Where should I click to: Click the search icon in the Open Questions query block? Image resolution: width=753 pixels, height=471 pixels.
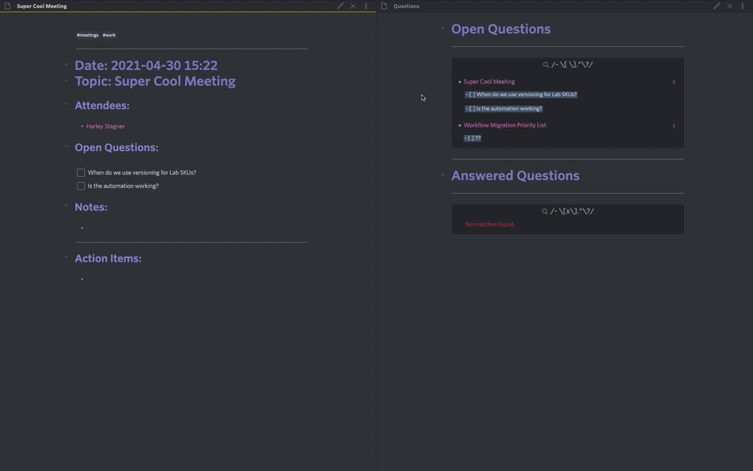click(546, 65)
